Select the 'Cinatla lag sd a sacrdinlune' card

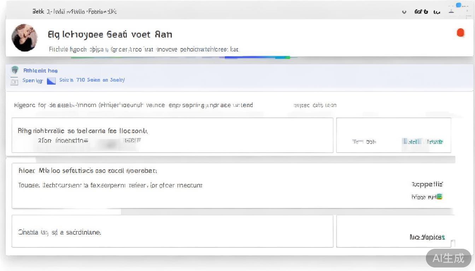point(172,231)
